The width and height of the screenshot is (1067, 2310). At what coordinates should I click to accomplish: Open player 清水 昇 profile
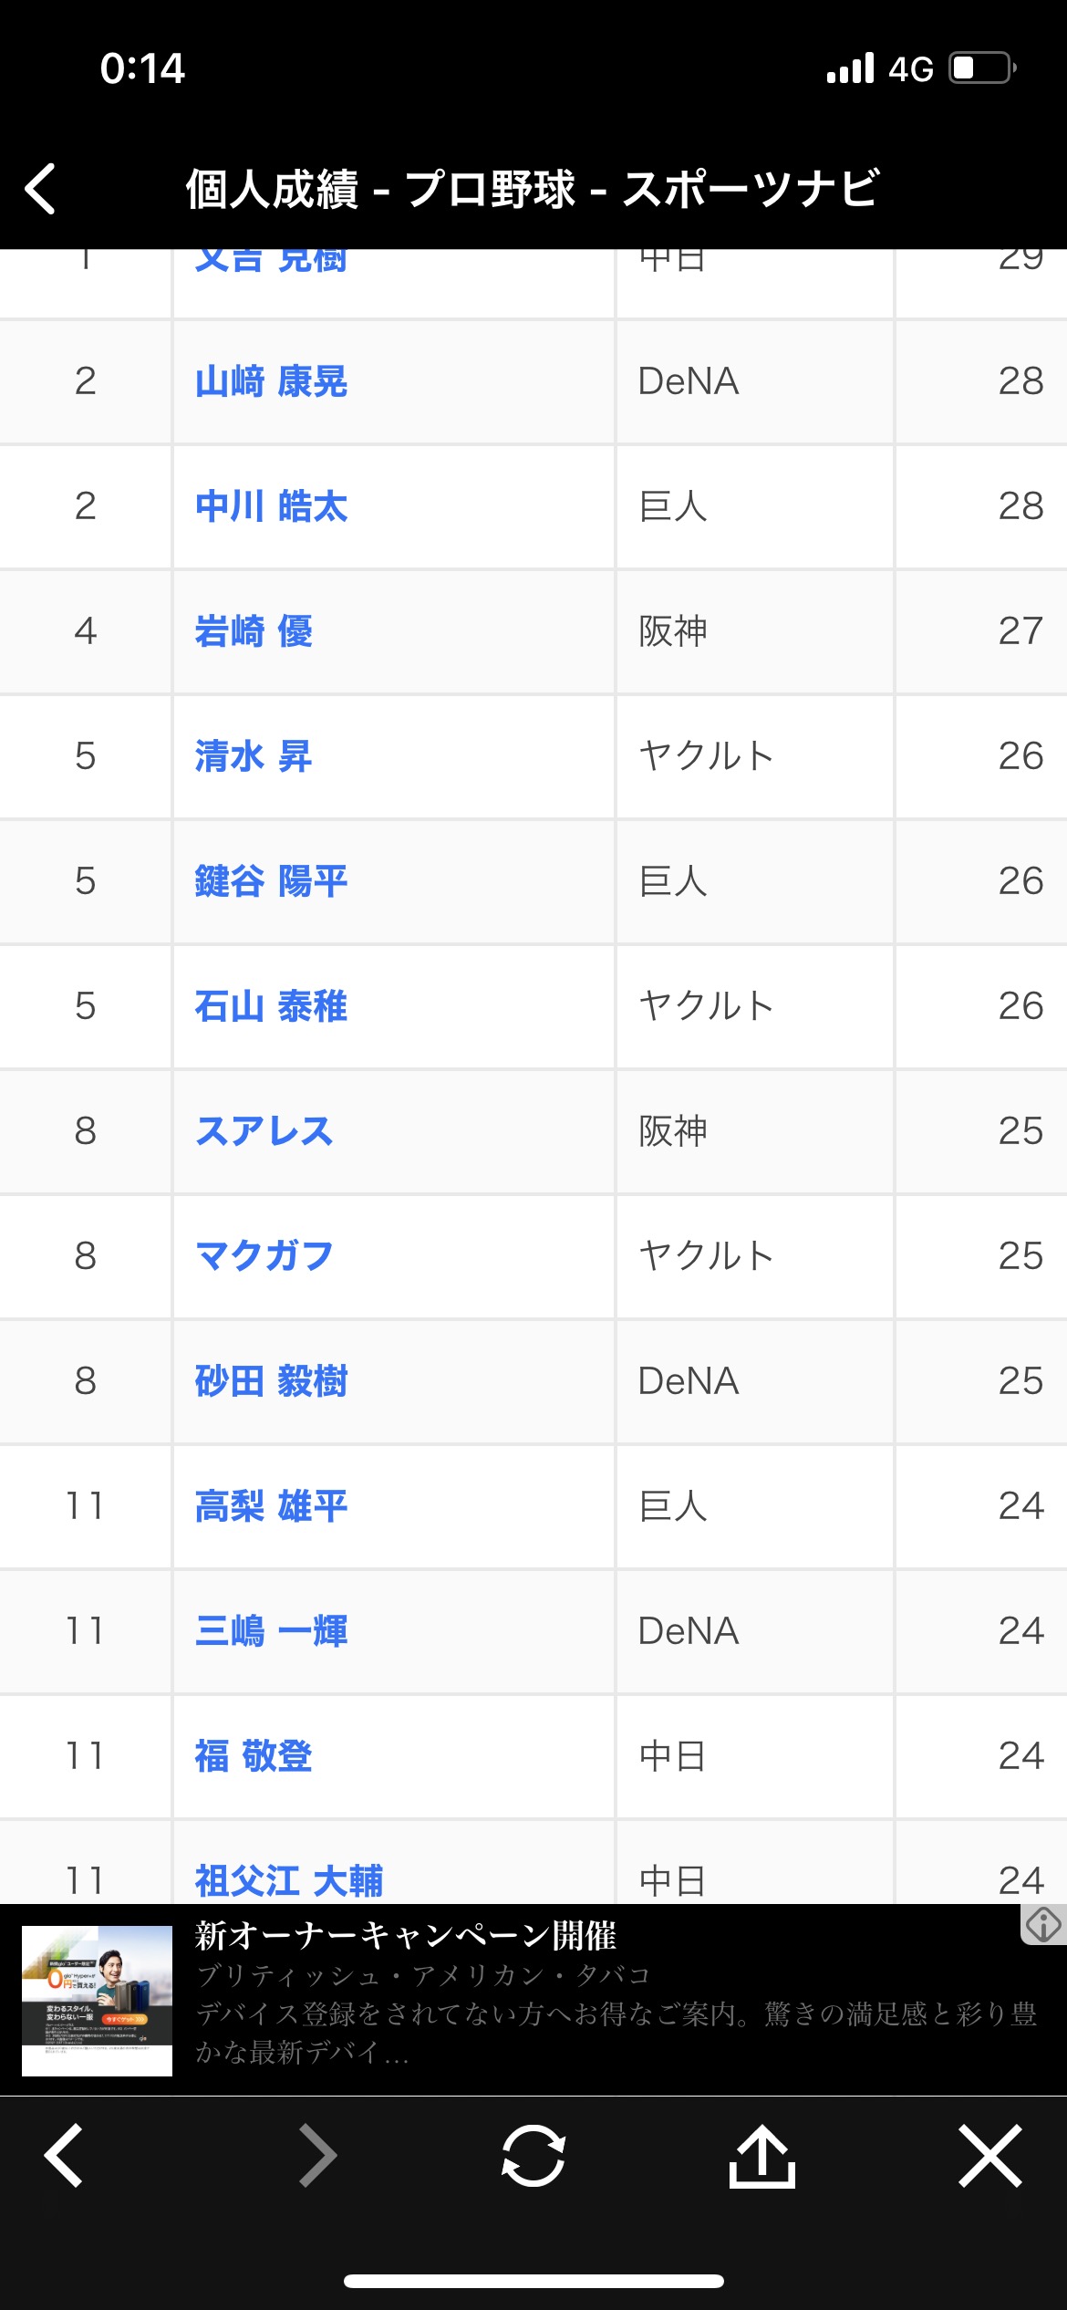tap(254, 756)
